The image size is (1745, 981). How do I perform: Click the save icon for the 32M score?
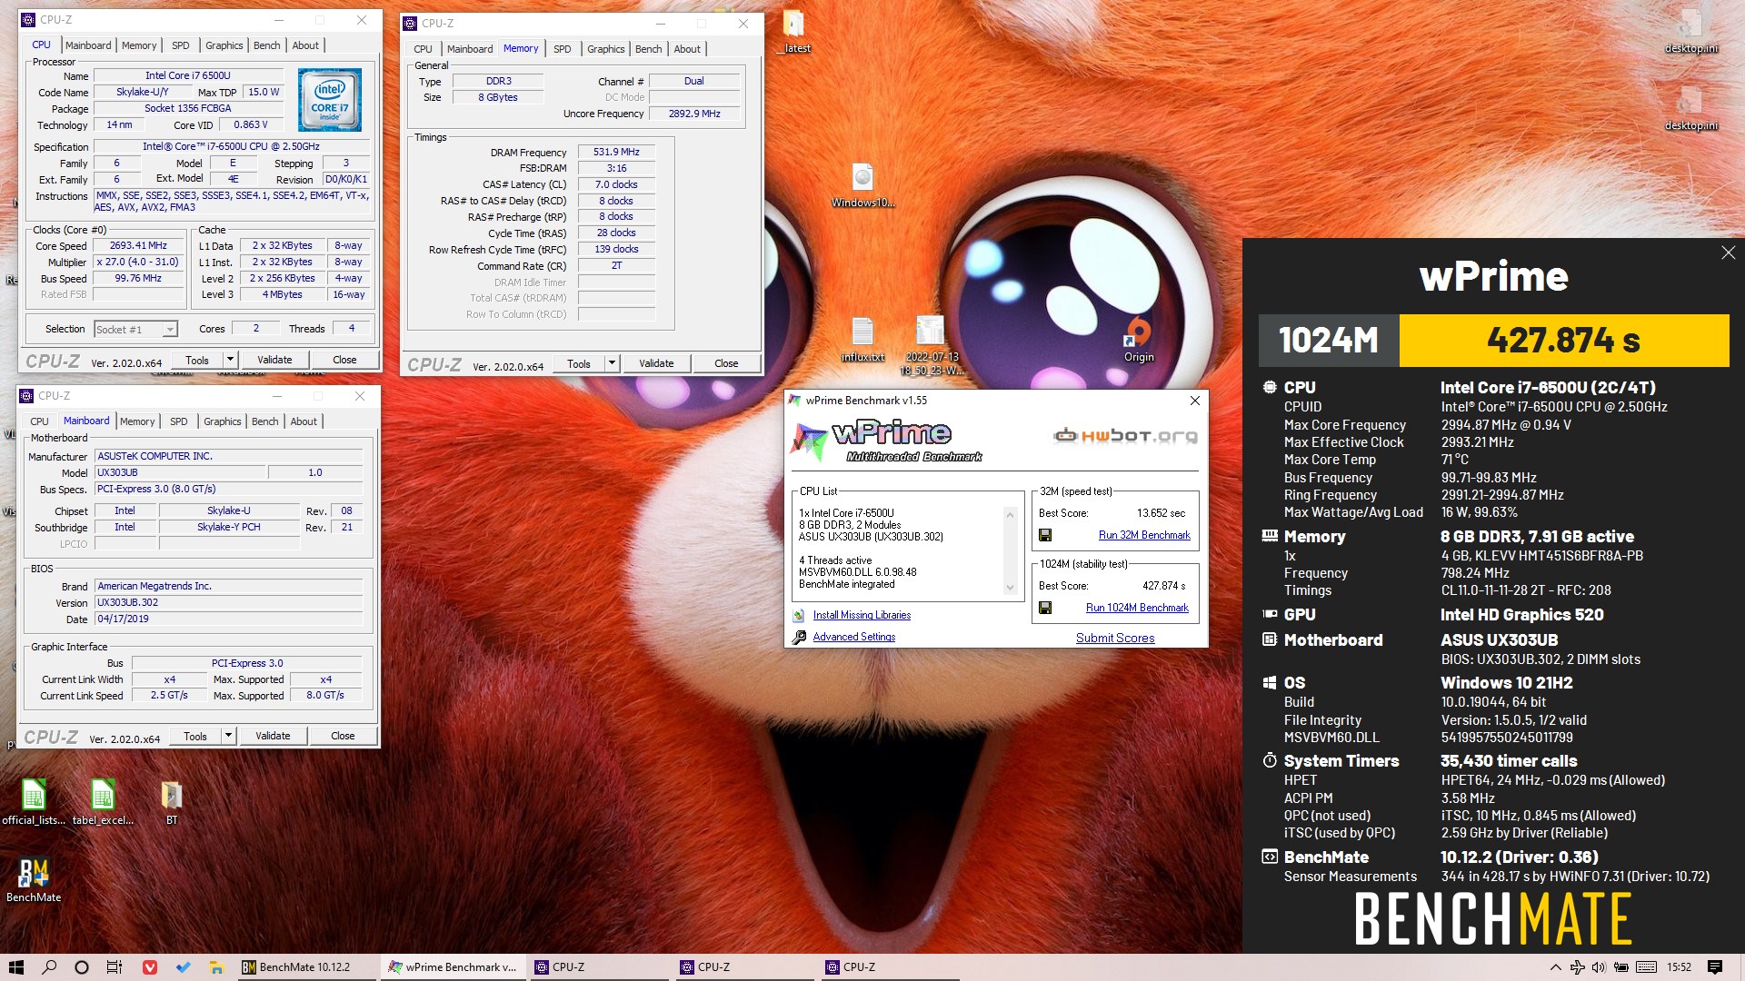click(x=1045, y=535)
